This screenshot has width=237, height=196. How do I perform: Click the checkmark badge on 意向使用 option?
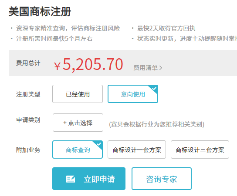coord(154,88)
